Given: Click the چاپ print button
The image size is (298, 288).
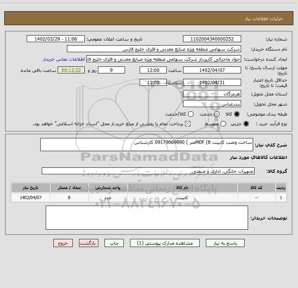Looking at the screenshot, I should [114, 243].
